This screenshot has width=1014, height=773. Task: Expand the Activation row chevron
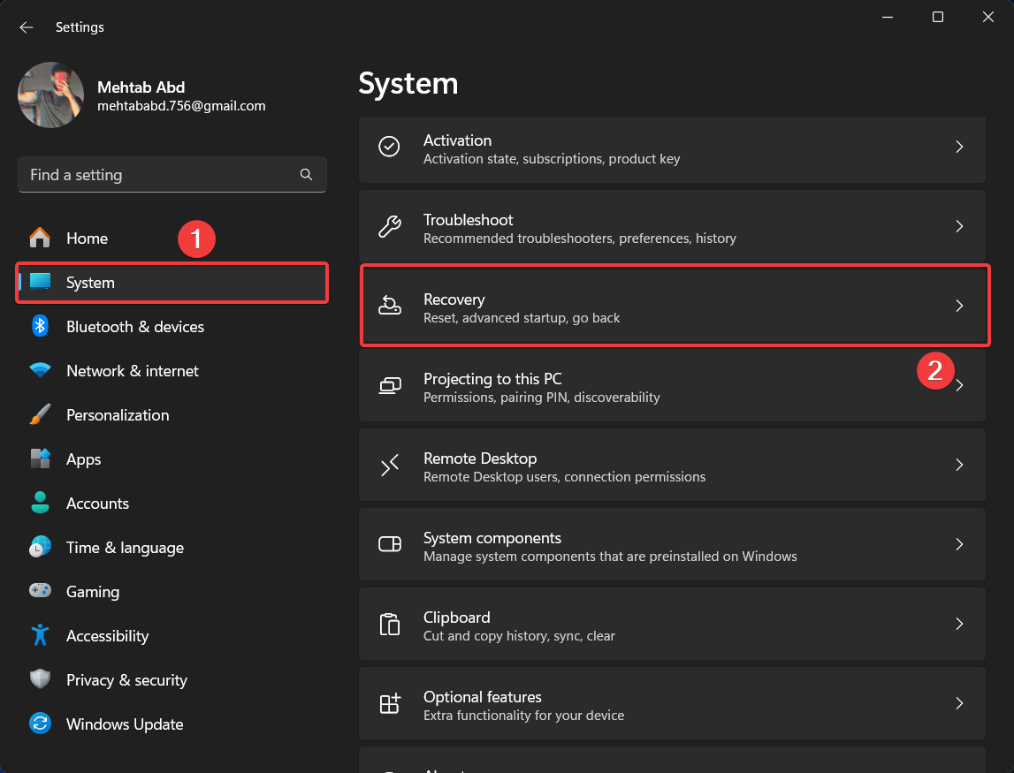[960, 147]
